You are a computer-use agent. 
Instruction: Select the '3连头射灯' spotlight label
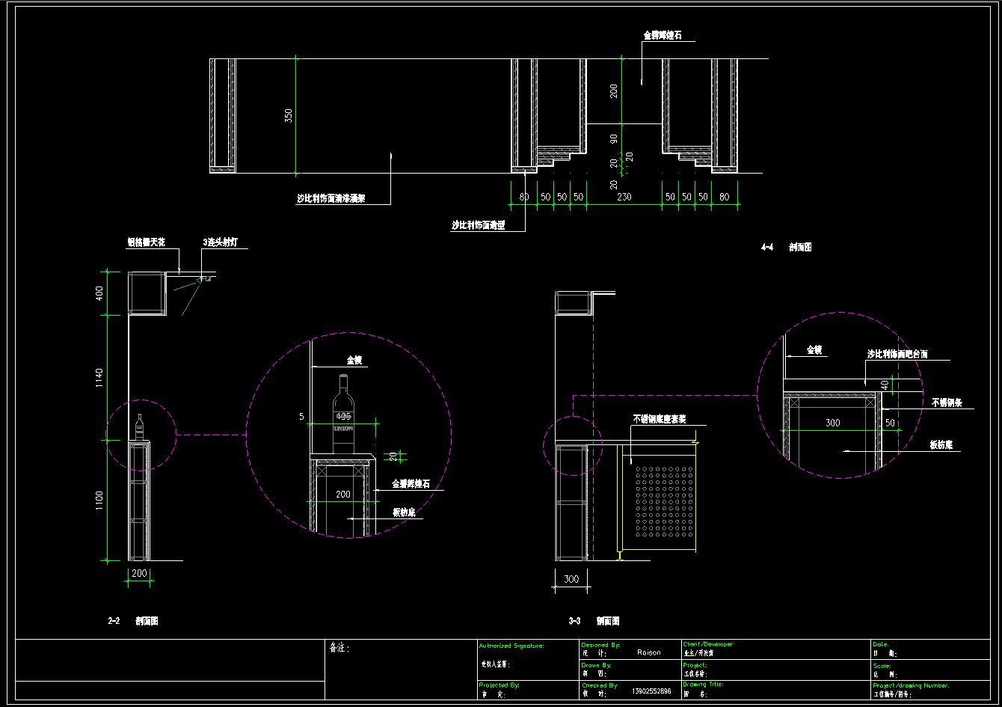coord(221,242)
